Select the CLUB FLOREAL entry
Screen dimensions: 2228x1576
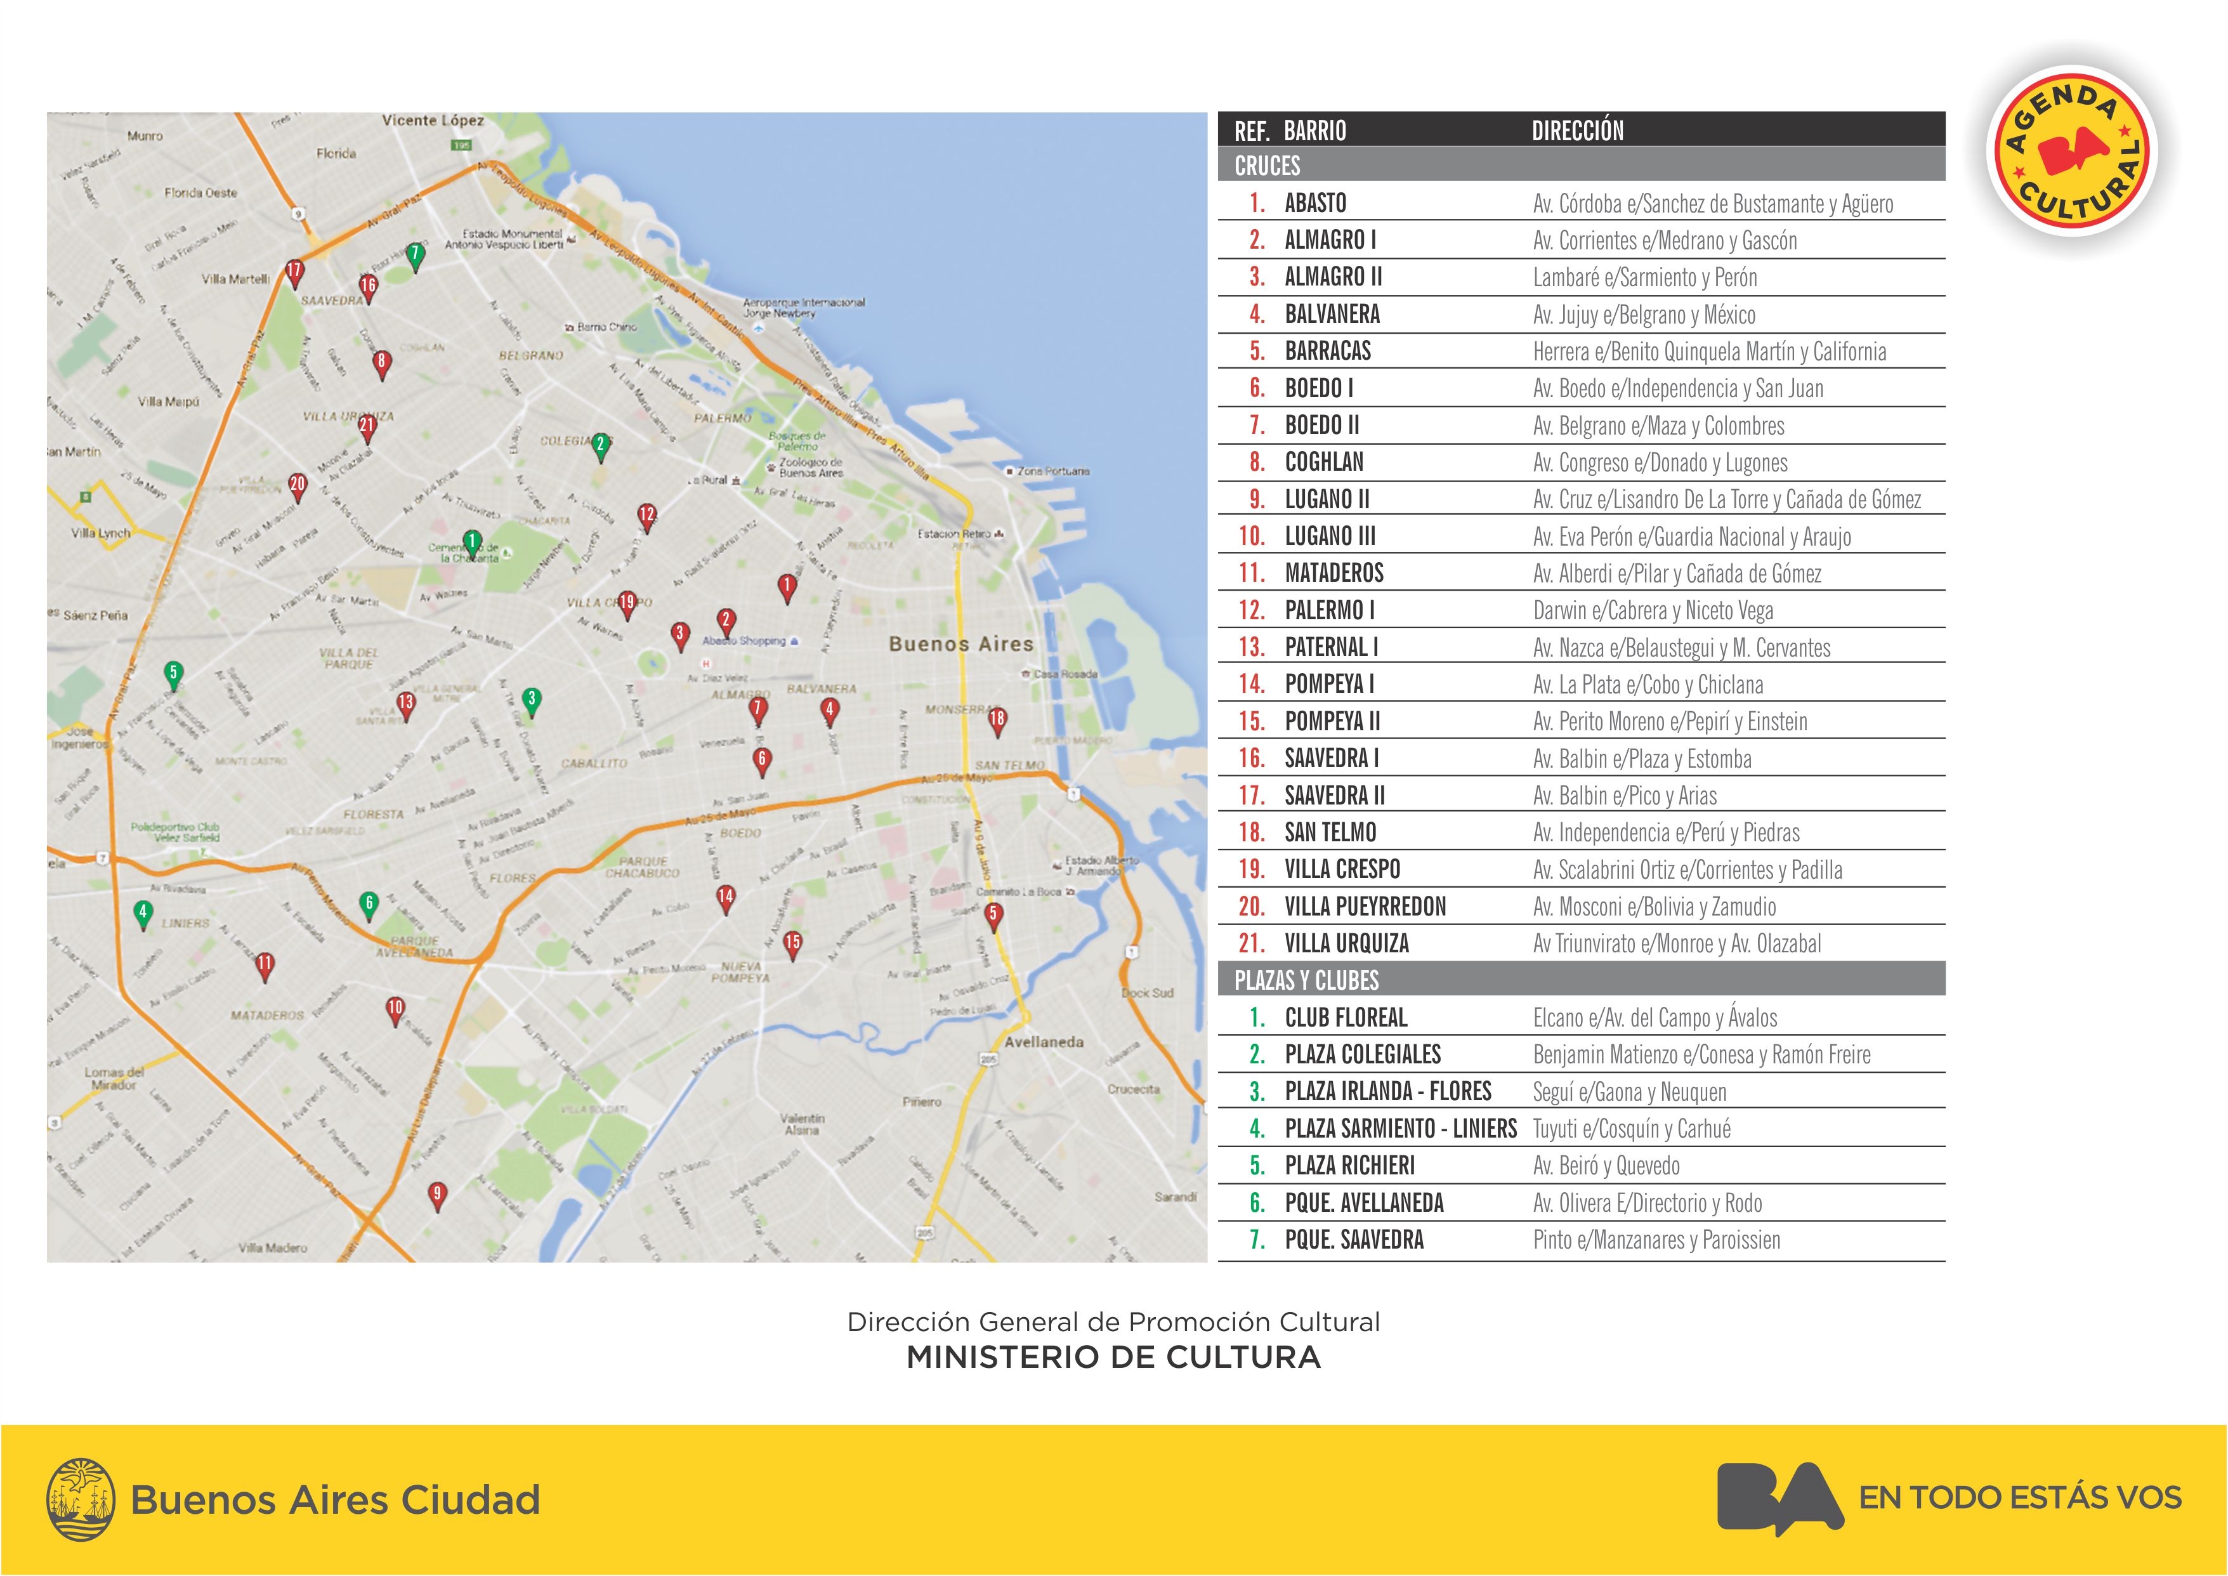(1582, 1017)
